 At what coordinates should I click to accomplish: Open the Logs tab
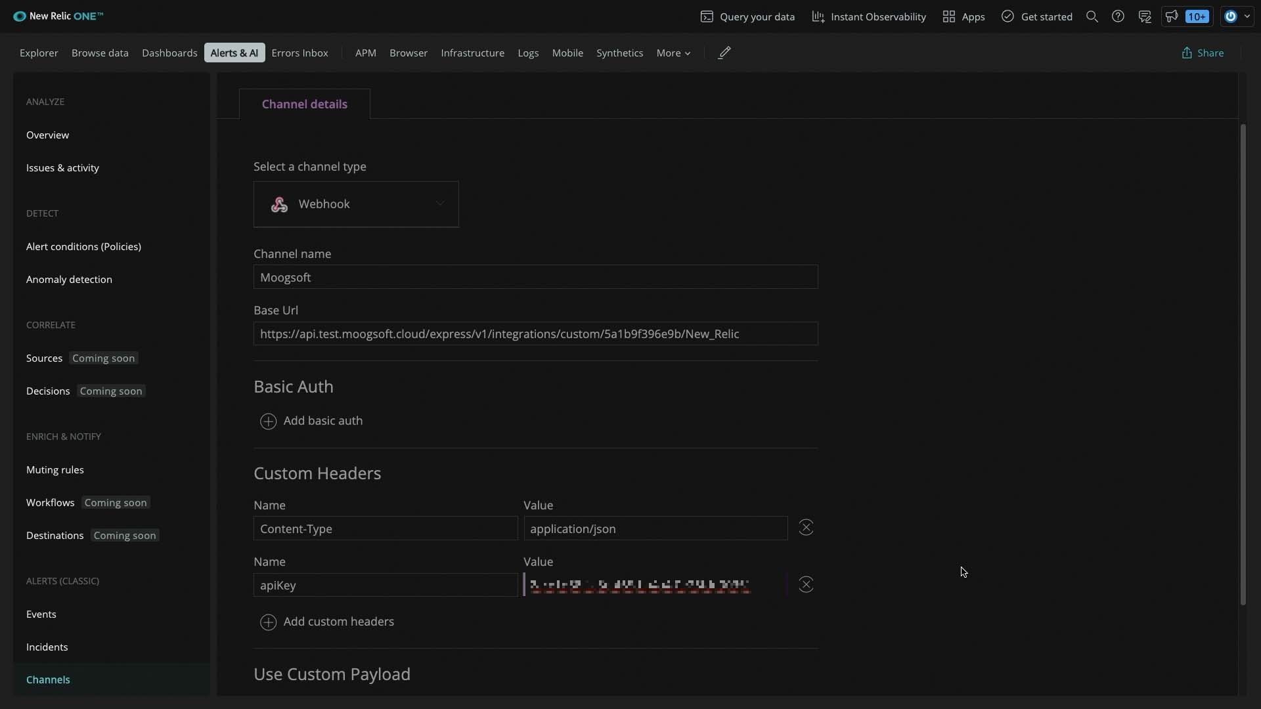pyautogui.click(x=528, y=53)
